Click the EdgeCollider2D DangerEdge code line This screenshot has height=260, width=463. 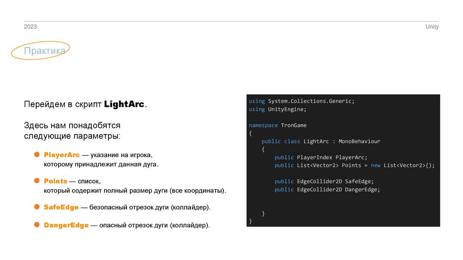coord(327,189)
